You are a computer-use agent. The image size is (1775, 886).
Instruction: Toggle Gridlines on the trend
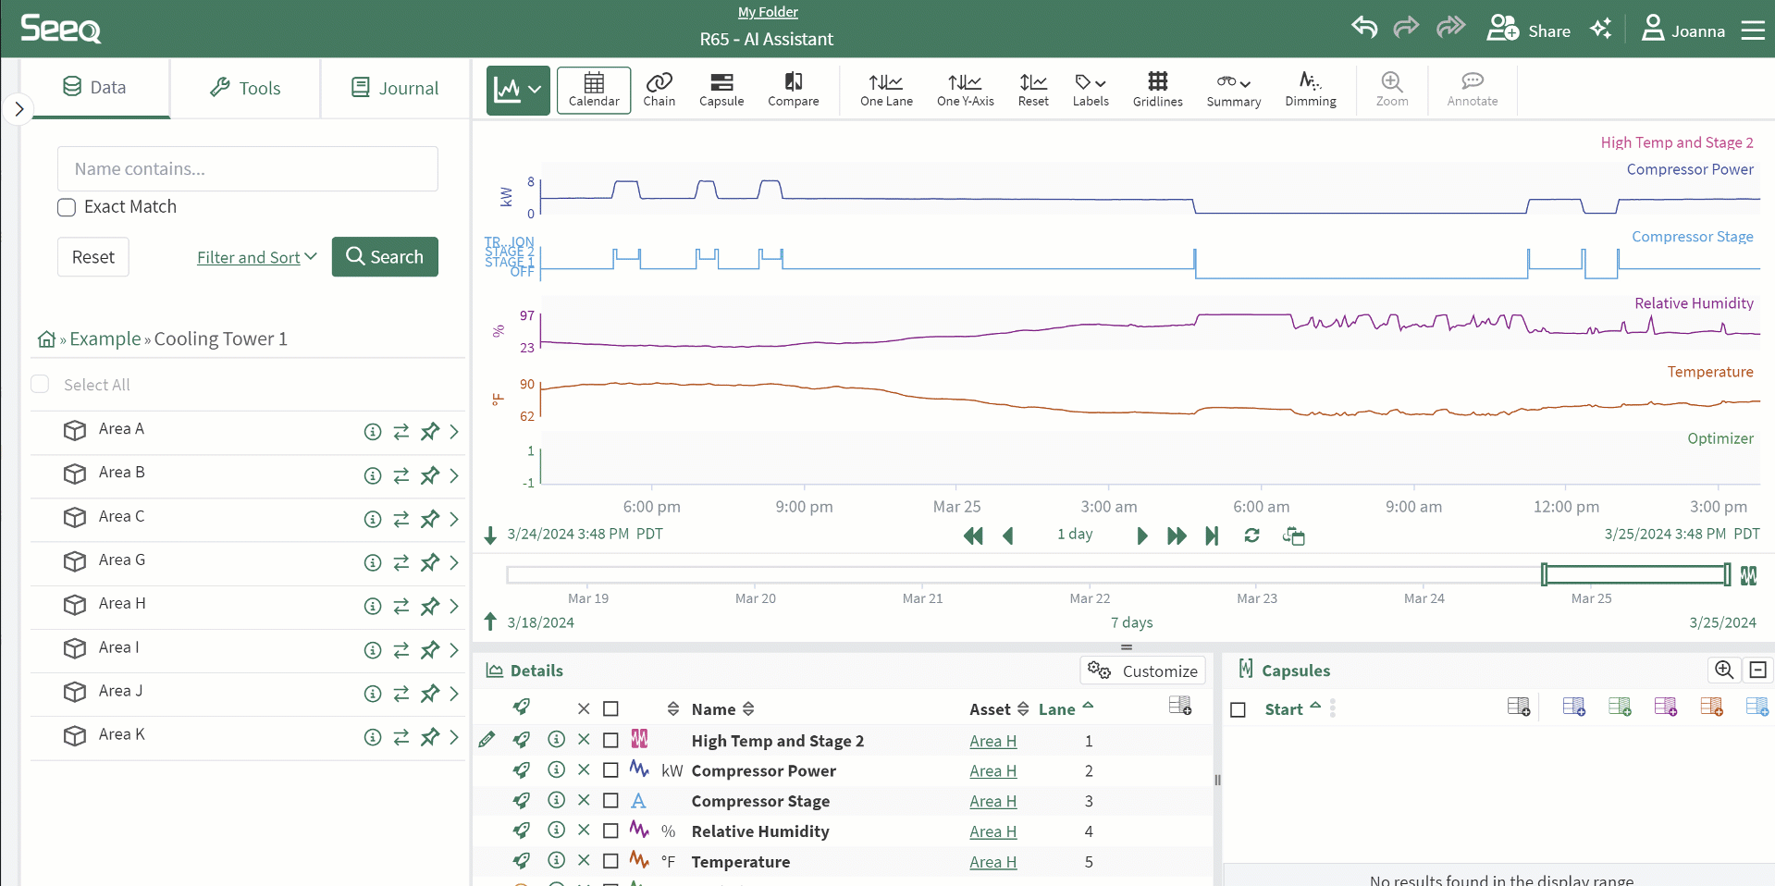1157,90
